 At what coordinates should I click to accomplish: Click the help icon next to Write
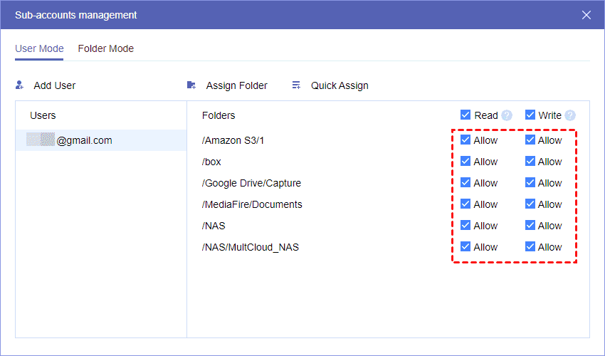pos(570,115)
